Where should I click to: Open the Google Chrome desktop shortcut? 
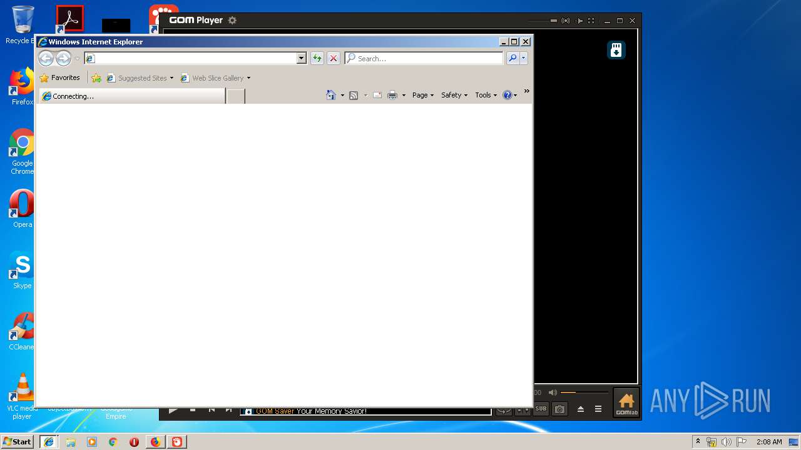22,152
